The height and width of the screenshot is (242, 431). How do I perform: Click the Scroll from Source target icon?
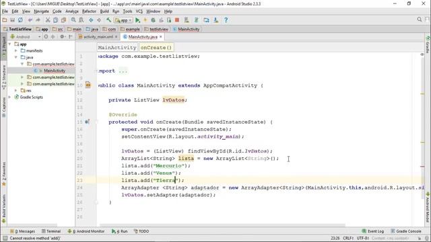click(x=46, y=36)
